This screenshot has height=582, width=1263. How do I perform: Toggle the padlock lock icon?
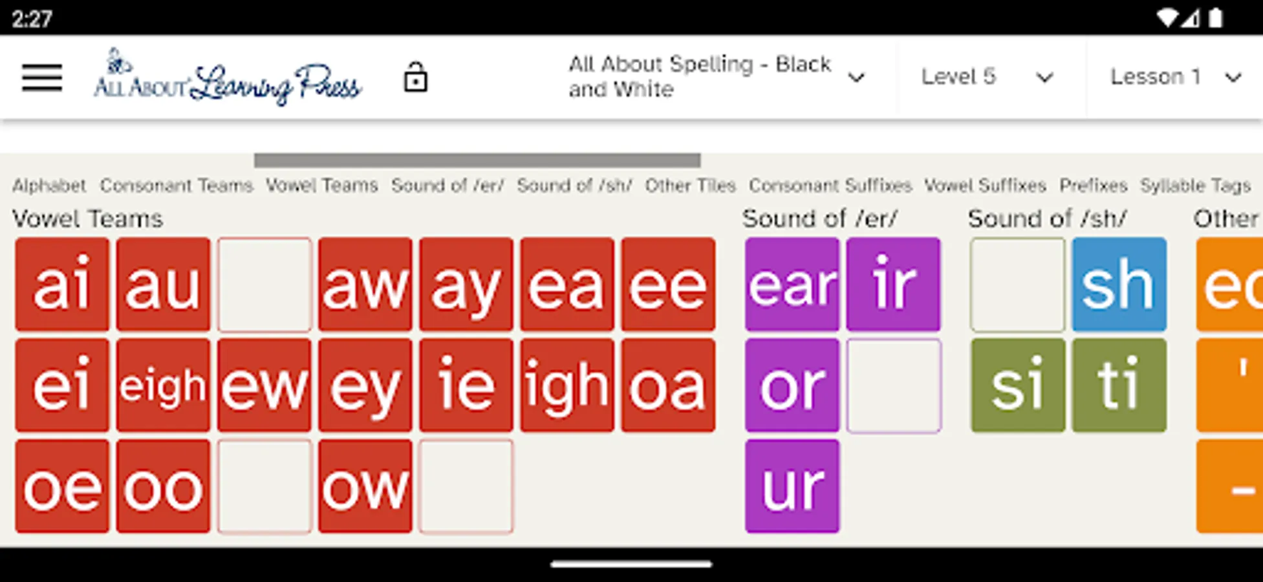[415, 77]
